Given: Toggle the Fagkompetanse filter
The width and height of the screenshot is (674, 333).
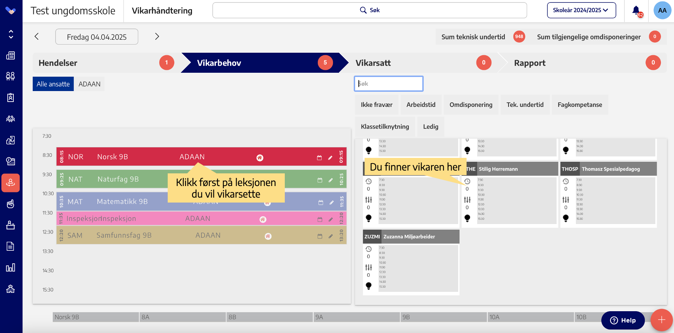Looking at the screenshot, I should (x=579, y=105).
